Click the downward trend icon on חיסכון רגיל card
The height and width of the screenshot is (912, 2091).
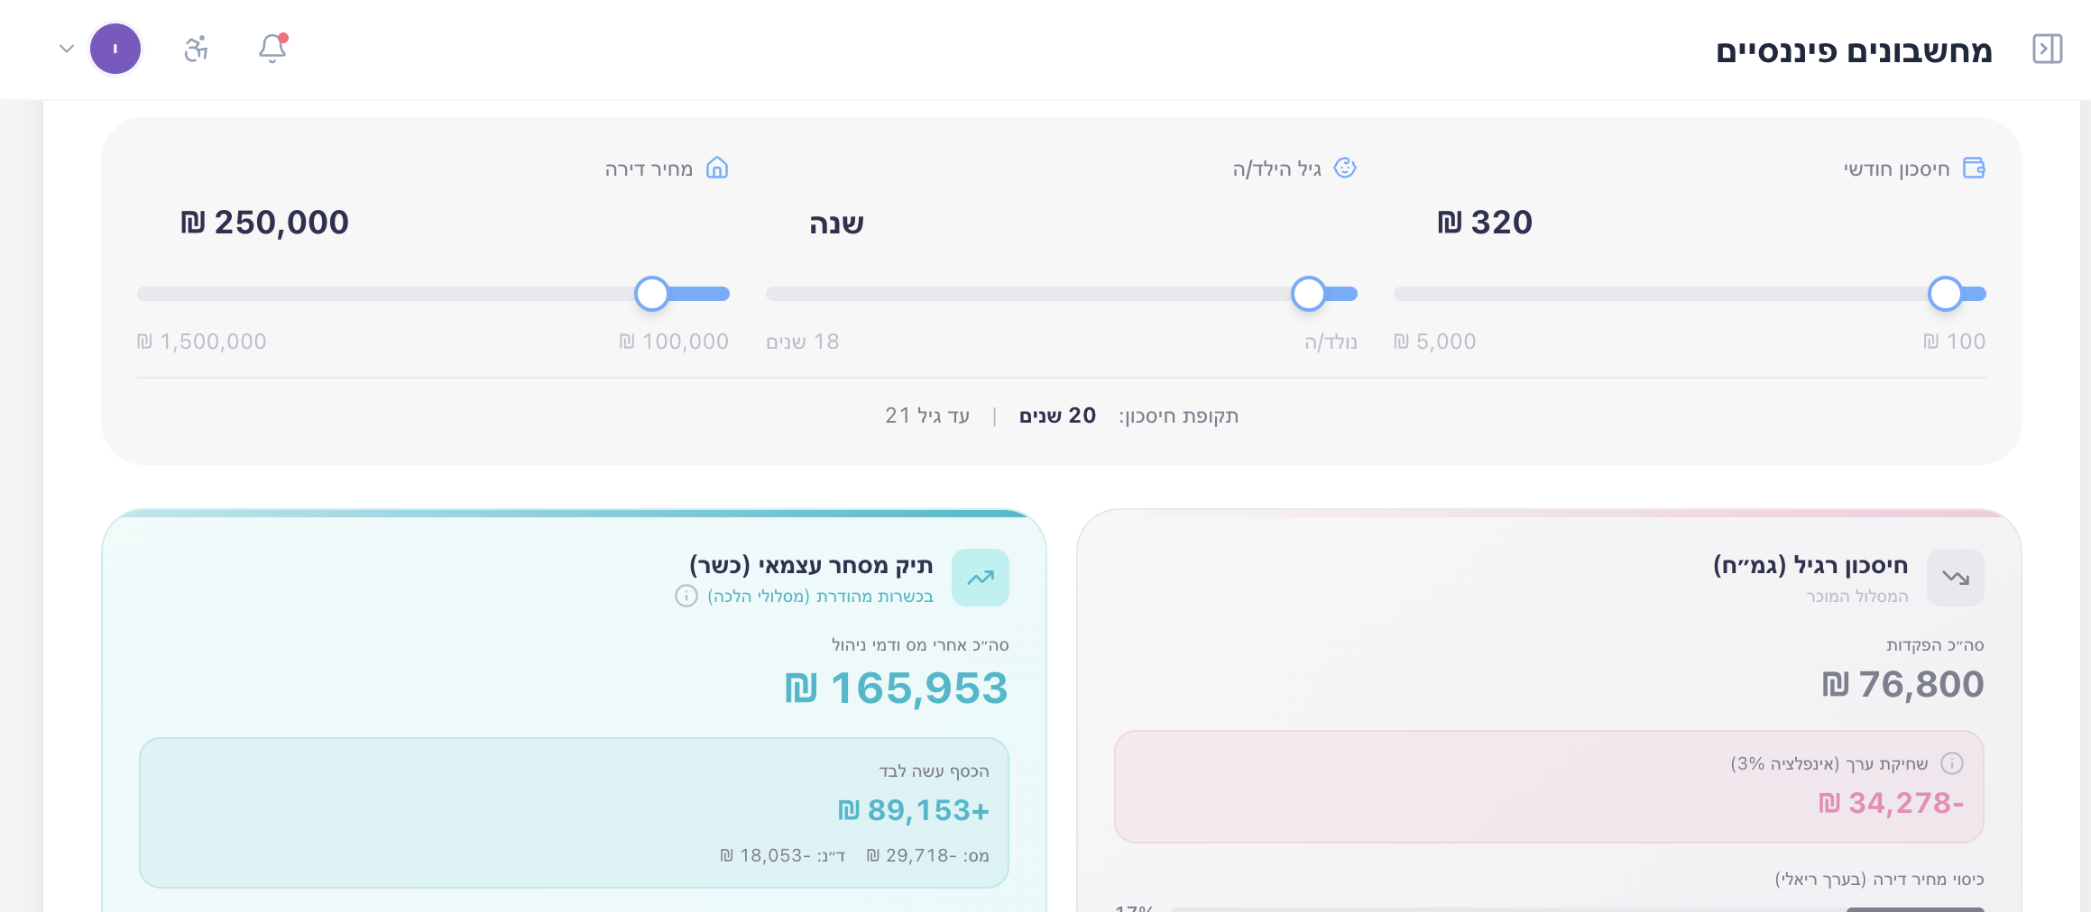tap(1955, 578)
